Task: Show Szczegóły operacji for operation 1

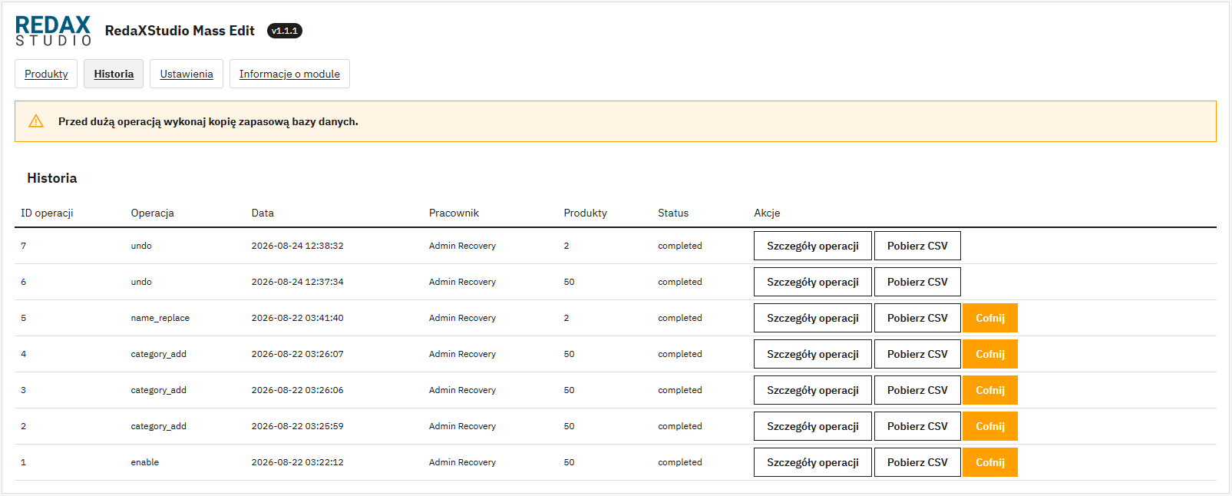Action: [x=813, y=462]
